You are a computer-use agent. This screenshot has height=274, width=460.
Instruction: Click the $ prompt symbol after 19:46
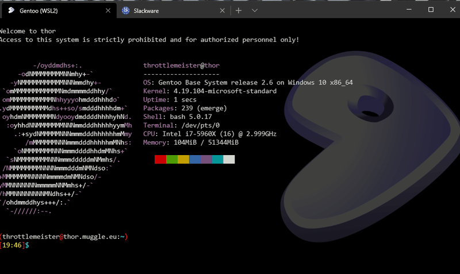(x=27, y=245)
